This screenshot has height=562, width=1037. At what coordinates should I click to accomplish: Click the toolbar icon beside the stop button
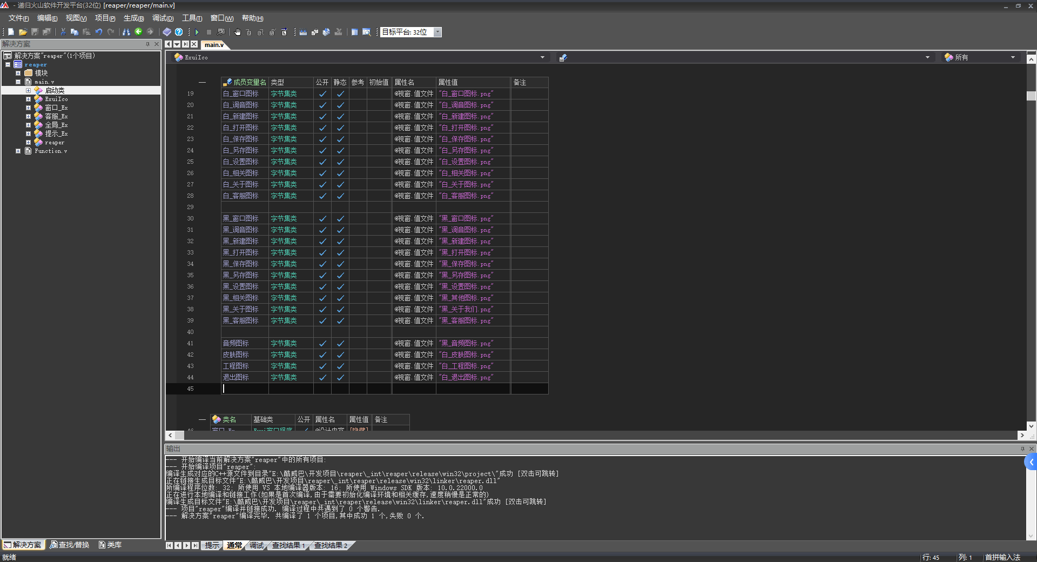(x=221, y=32)
